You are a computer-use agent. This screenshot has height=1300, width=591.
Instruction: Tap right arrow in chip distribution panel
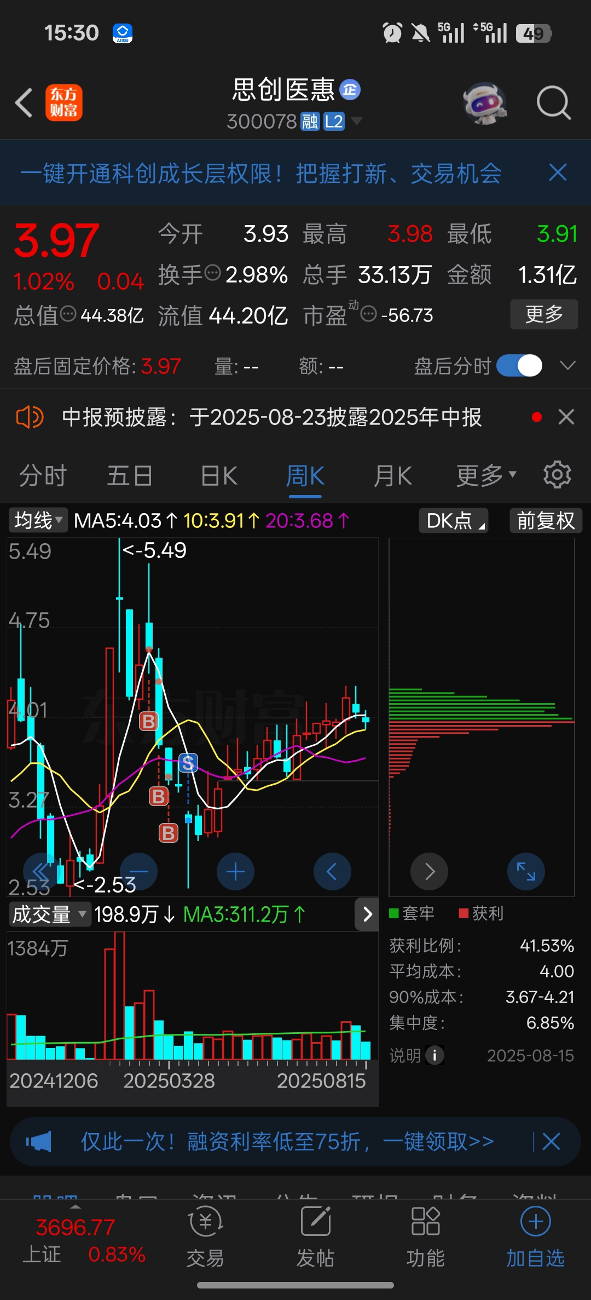click(x=430, y=871)
